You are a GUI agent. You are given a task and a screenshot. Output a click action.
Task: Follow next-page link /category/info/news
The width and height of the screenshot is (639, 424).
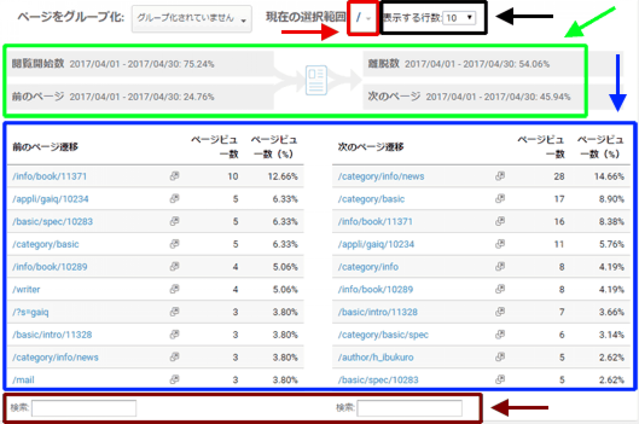(x=381, y=176)
